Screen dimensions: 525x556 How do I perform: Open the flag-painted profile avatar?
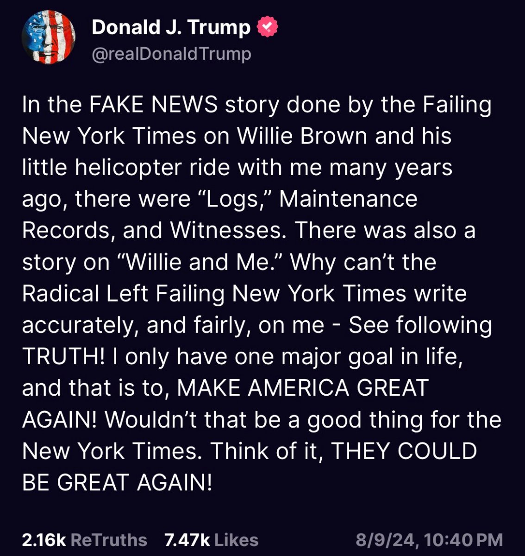48,37
